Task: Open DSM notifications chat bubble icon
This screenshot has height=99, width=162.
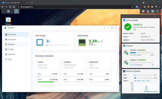Action: (x=143, y=11)
